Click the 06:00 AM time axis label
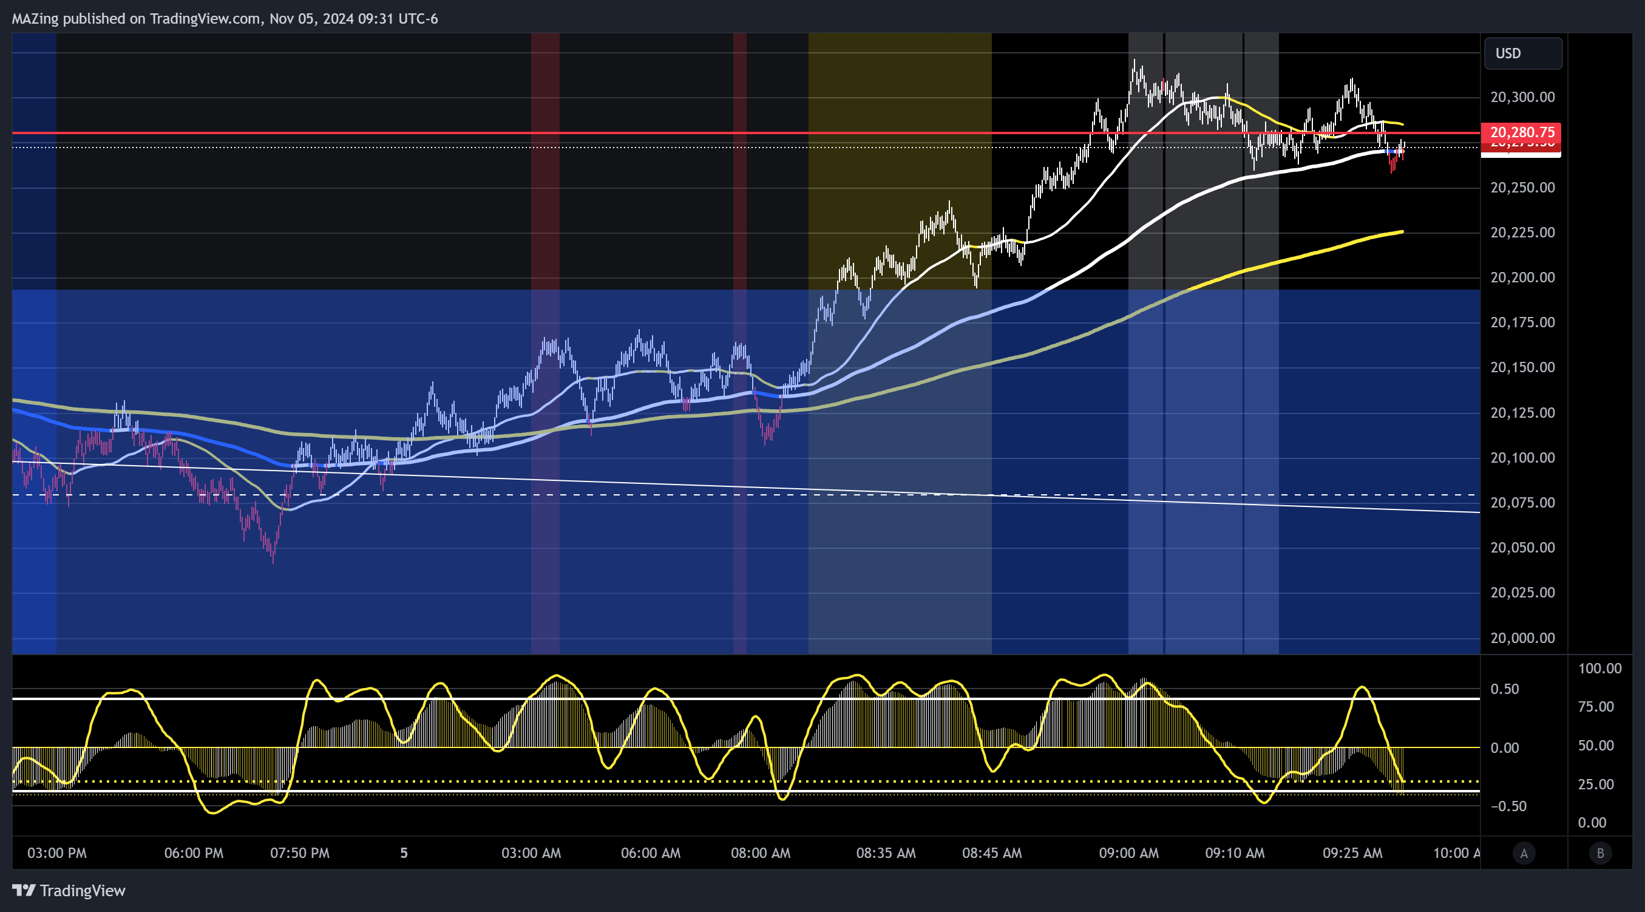Viewport: 1645px width, 912px height. (x=650, y=853)
